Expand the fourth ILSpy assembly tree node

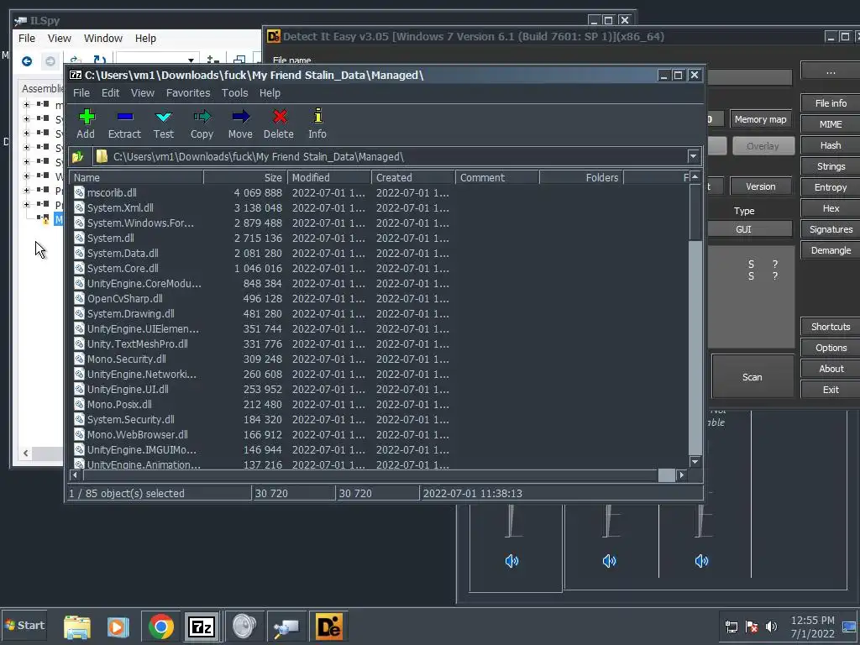26,147
